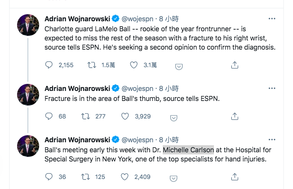
Task: Like the tweet with 2,409 likes
Action: pyautogui.click(x=125, y=177)
